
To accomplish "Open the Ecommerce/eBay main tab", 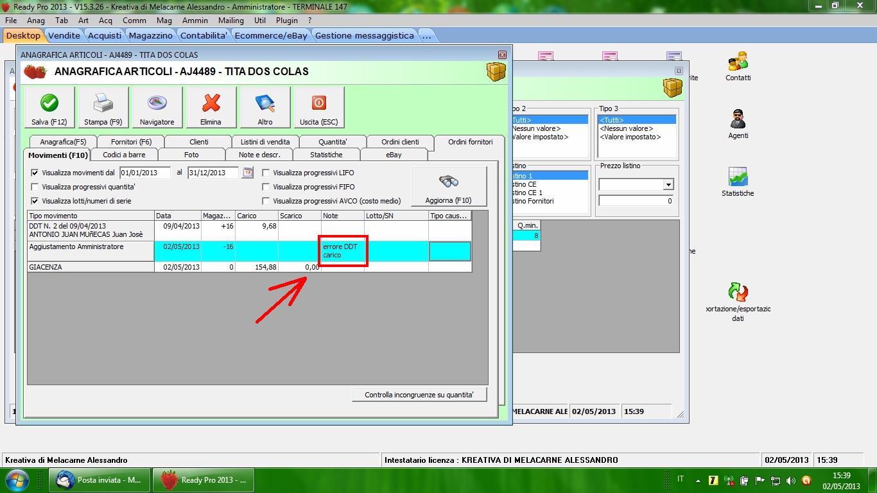I will (272, 36).
